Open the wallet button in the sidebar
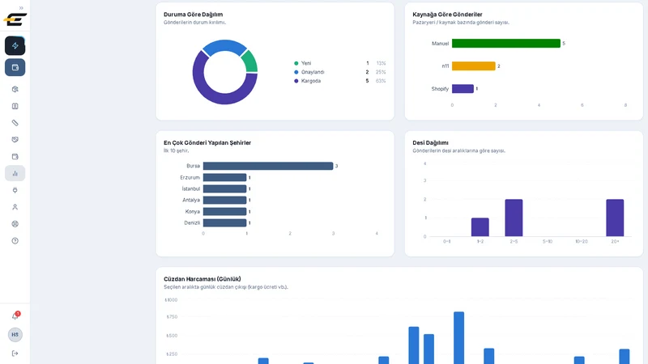Viewport: 648px width, 364px height. pos(15,67)
